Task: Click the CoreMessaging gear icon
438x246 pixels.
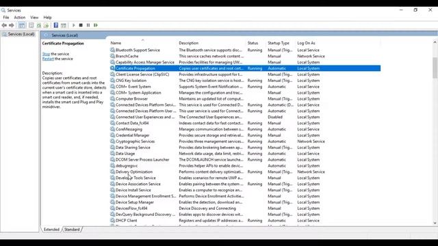Action: (x=112, y=129)
